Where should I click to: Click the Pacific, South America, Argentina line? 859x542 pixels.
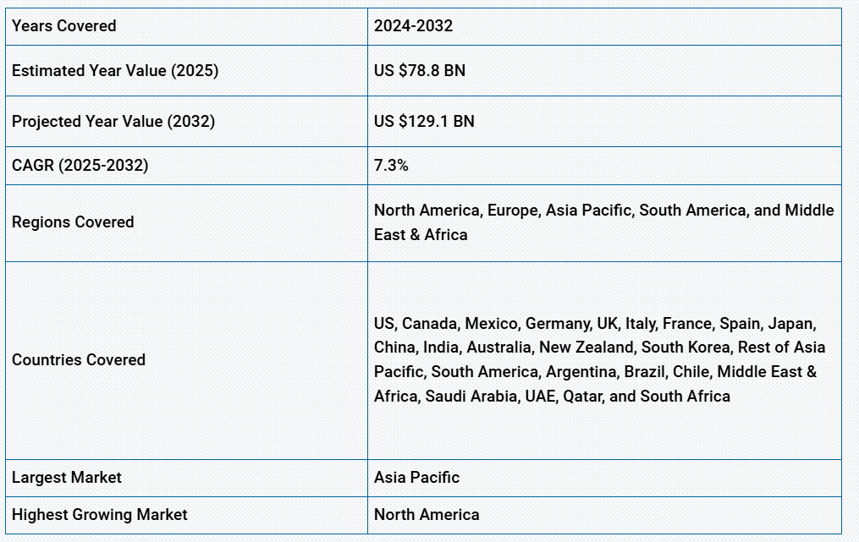tap(595, 372)
